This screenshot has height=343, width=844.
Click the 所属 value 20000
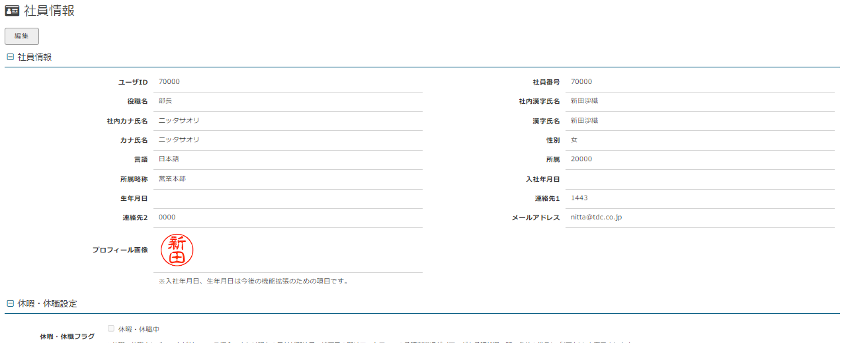click(581, 159)
